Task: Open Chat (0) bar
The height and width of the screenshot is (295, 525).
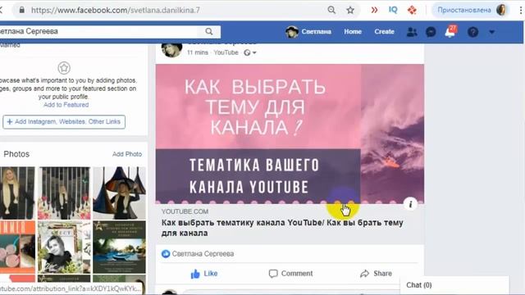Action: (454, 285)
